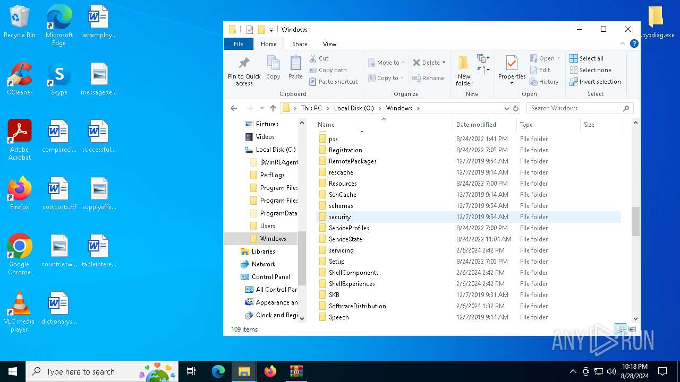Open the Move to dropdown

tap(386, 63)
